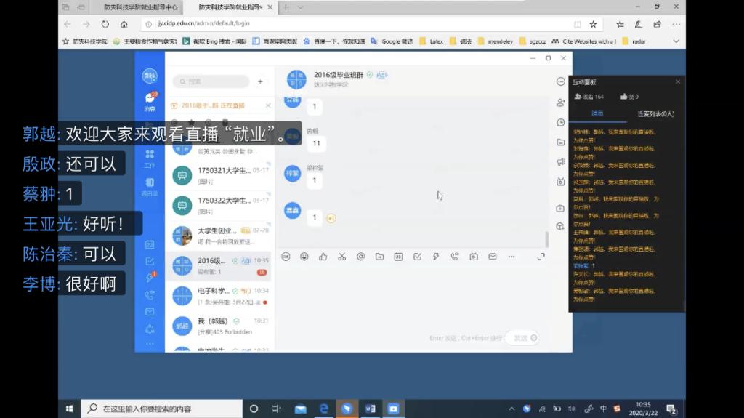Screen dimensions: 744x418
Task: Open the 工作 workbench sidebar icon
Action: pos(150,158)
